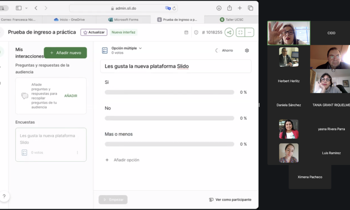Image resolution: width=350 pixels, height=210 pixels.
Task: Click Añadir opción to add an option
Action: pyautogui.click(x=122, y=160)
